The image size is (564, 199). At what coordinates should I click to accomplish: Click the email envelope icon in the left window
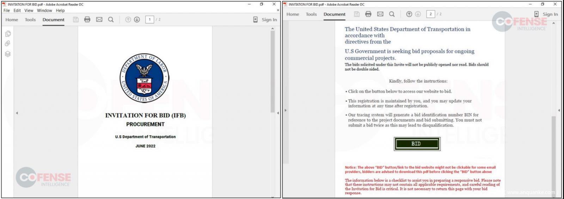click(99, 20)
